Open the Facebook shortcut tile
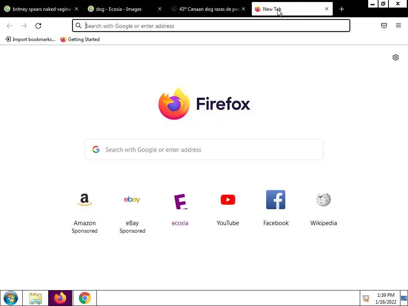 point(276,208)
